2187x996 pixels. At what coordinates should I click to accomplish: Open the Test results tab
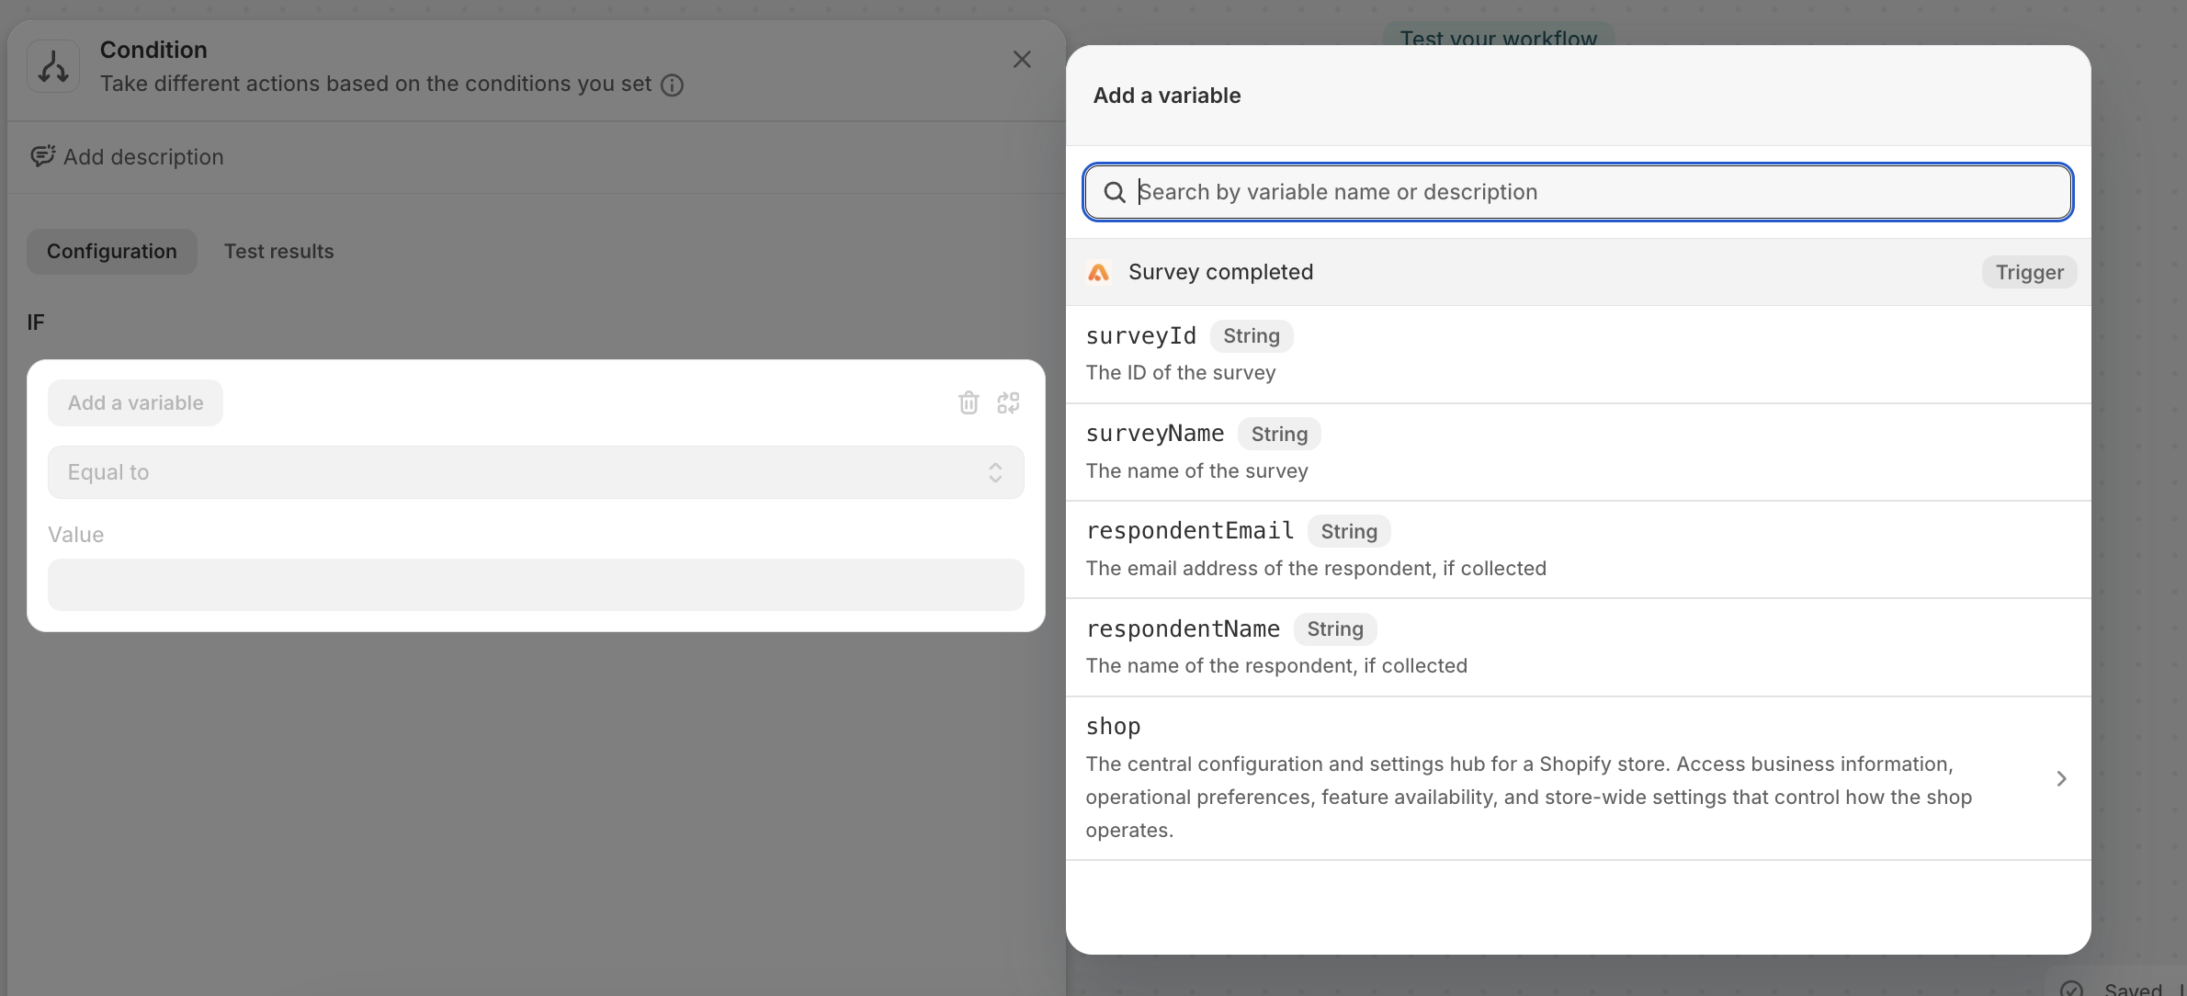coord(279,252)
